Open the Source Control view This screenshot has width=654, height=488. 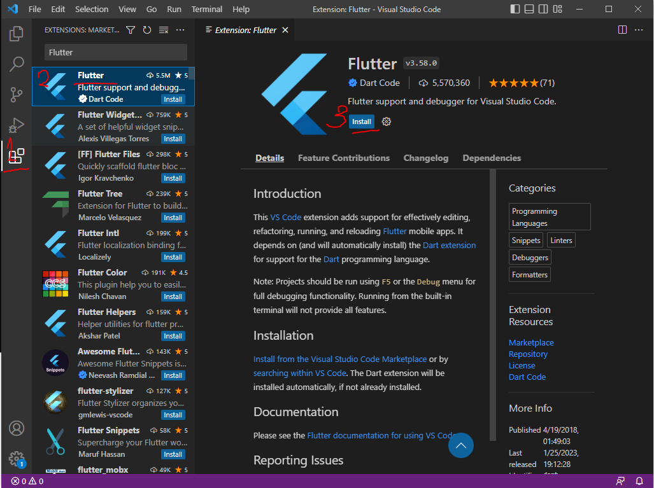(x=16, y=94)
